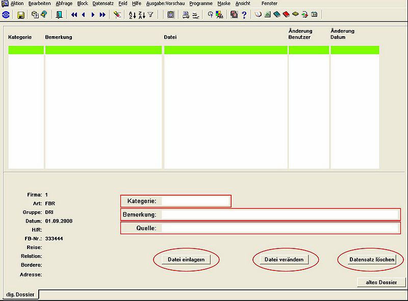Click the Datei verändern button
Screen dimensions: 408x301
pos(284,259)
